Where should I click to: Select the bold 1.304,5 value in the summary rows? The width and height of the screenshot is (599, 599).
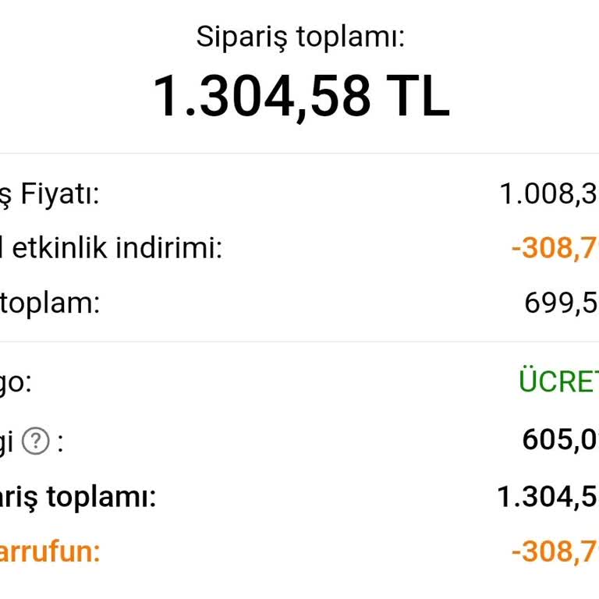(x=548, y=497)
